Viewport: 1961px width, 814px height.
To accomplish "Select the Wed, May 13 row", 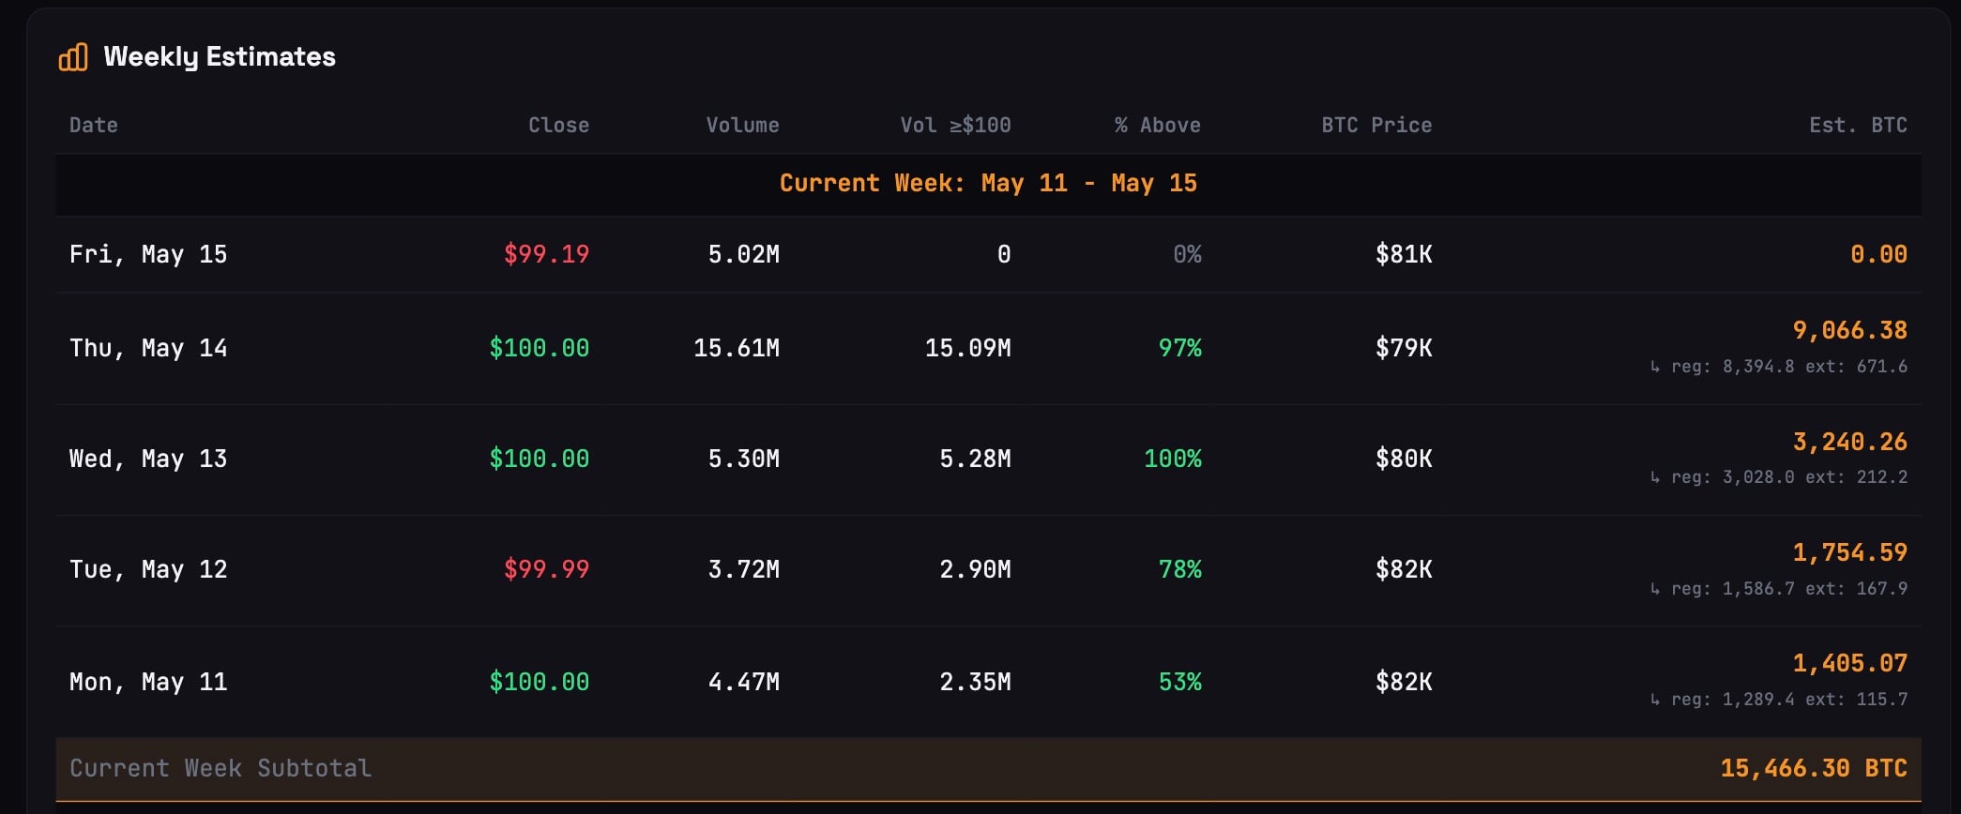I will click(988, 460).
